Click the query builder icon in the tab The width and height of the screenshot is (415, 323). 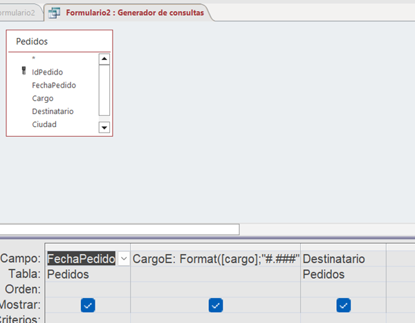pos(54,12)
